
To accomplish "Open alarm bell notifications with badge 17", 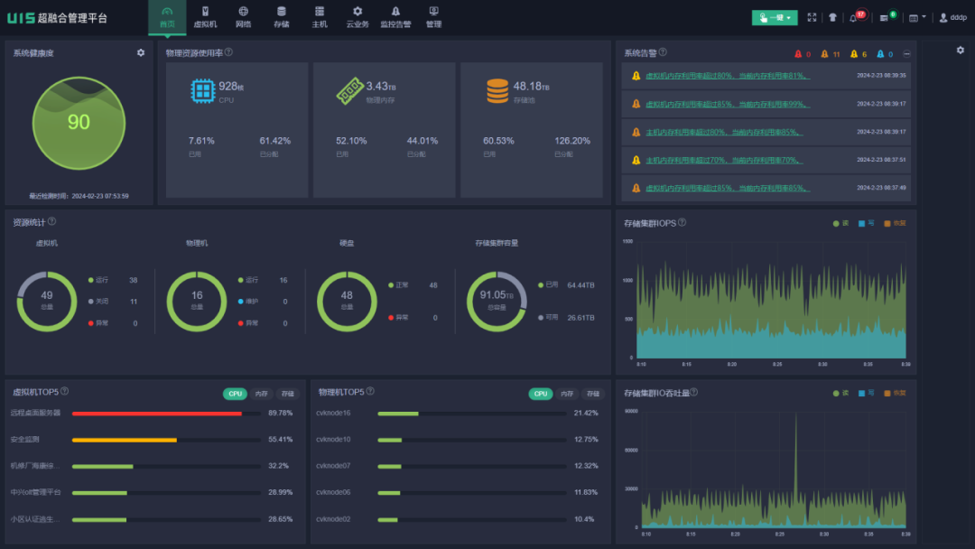I will point(854,17).
